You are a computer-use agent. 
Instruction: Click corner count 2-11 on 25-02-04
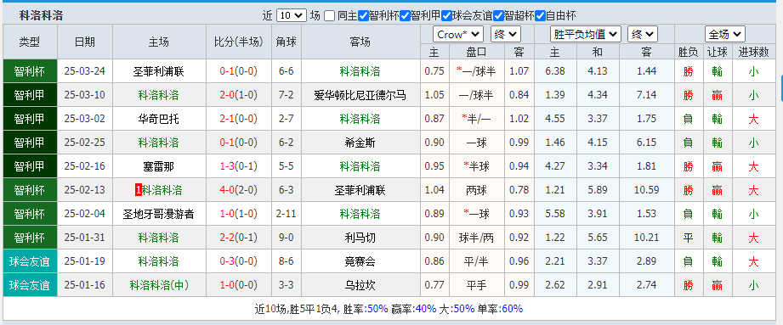pyautogui.click(x=287, y=215)
